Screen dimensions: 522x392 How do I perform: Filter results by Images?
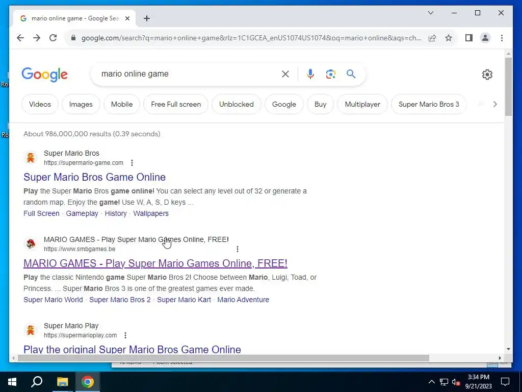click(x=81, y=104)
